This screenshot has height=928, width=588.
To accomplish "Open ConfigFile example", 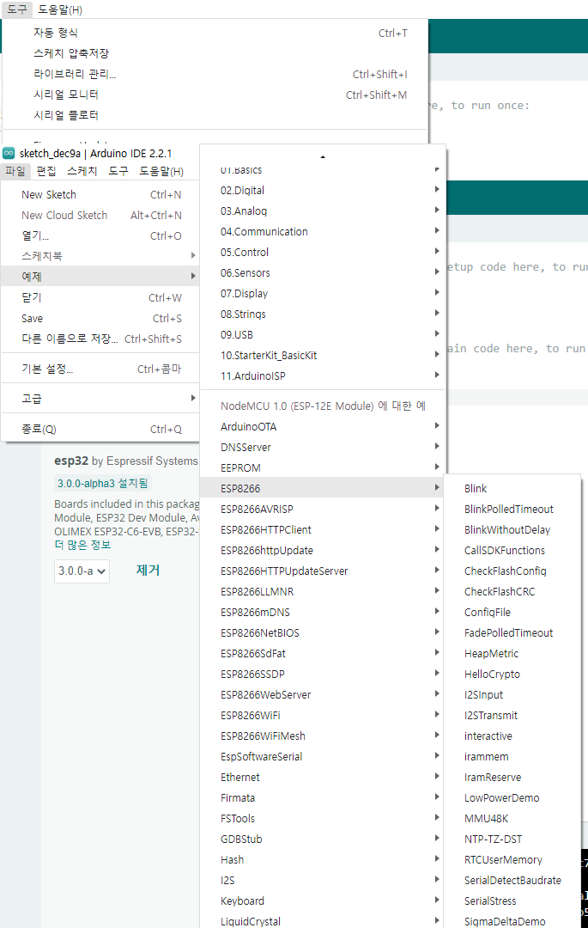I will [x=512, y=613].
